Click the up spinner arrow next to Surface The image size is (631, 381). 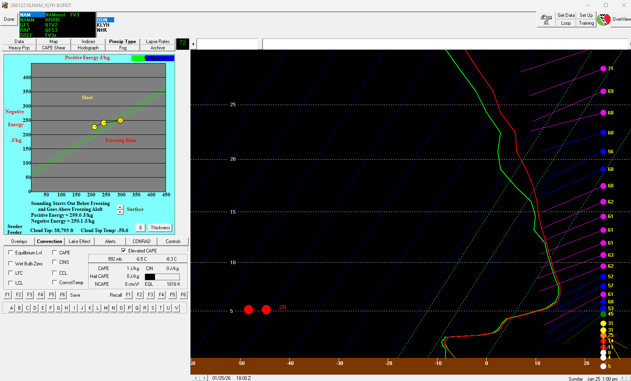pyautogui.click(x=120, y=208)
